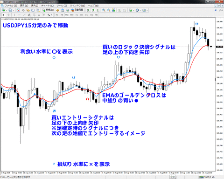Show the Data Window panel
The width and height of the screenshot is (224, 179).
pos(23,10)
